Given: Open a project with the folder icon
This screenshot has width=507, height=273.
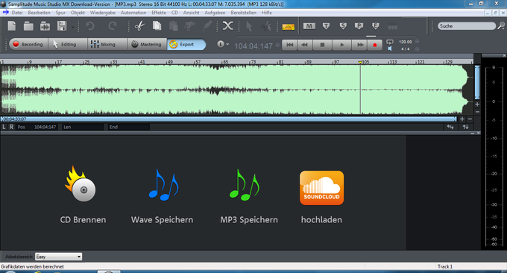Looking at the screenshot, I should click(28, 26).
